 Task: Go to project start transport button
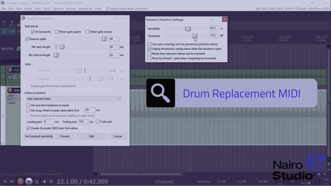pyautogui.click(x=5, y=182)
